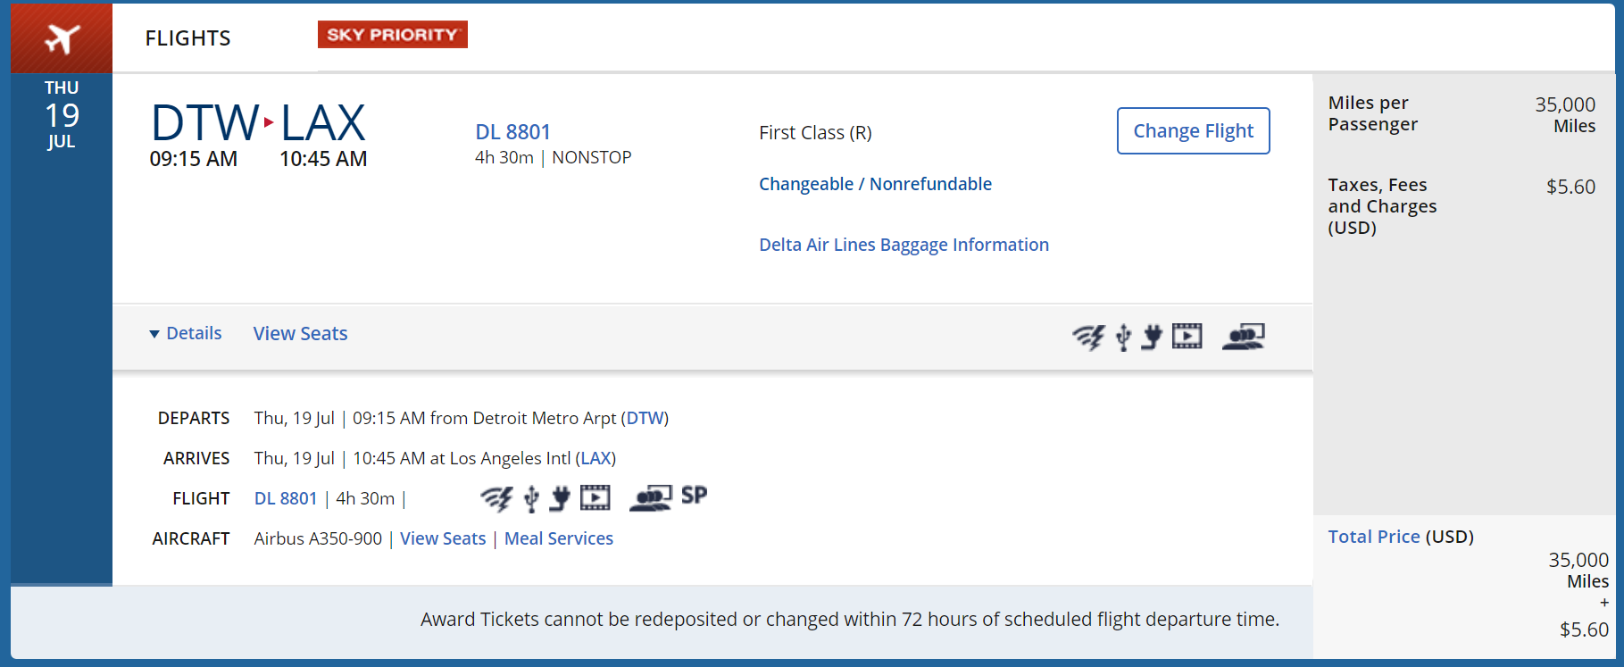Click the video entertainment icon in Details bar
Screen dimensions: 1624x667
tap(1187, 336)
